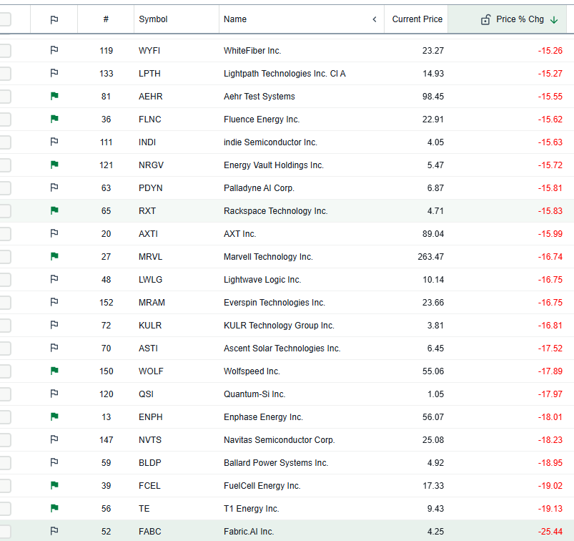Check the FCEL row checkbox
The height and width of the screenshot is (541, 574).
(x=4, y=486)
